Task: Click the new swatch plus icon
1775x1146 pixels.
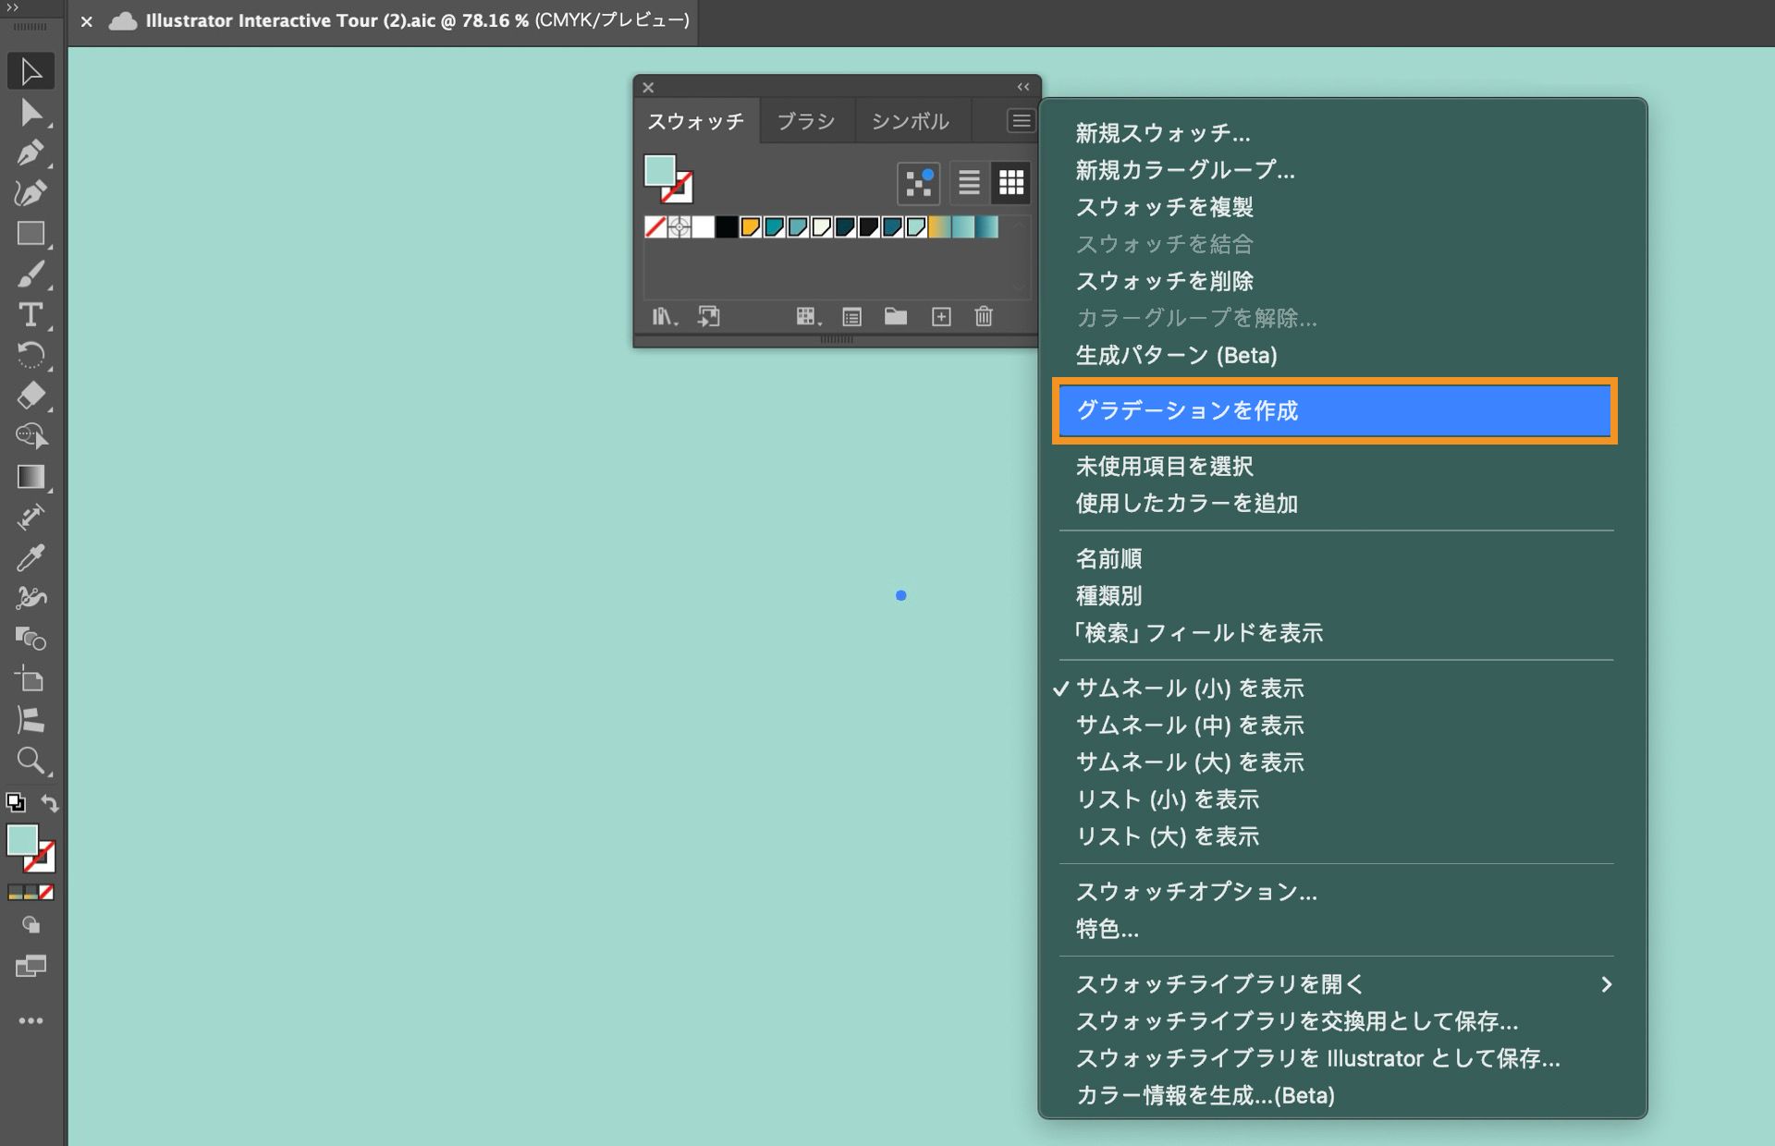Action: (x=941, y=317)
